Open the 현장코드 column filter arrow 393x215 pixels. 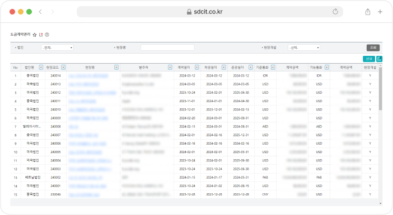tap(63, 67)
